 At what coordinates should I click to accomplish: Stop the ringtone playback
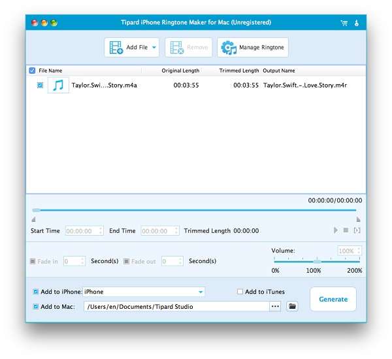tap(346, 230)
